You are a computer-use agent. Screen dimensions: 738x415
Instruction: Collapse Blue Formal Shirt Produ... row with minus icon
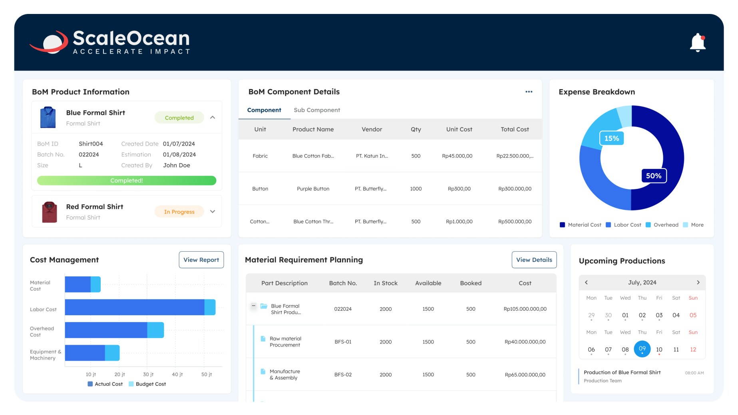click(x=253, y=306)
